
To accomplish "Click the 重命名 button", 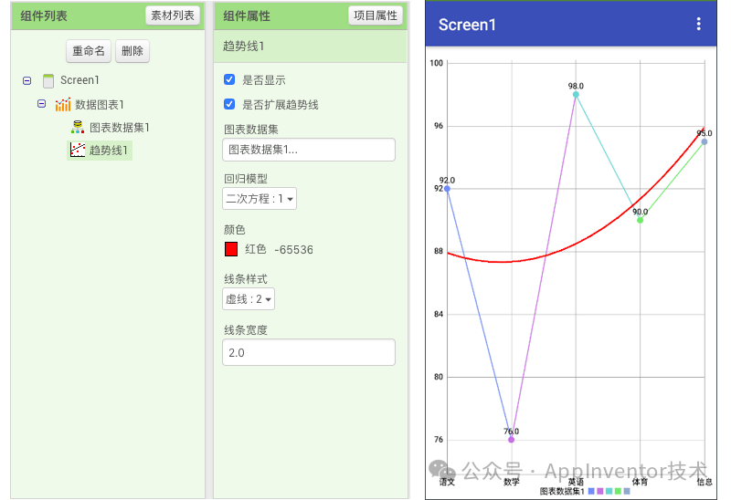I will tap(89, 51).
